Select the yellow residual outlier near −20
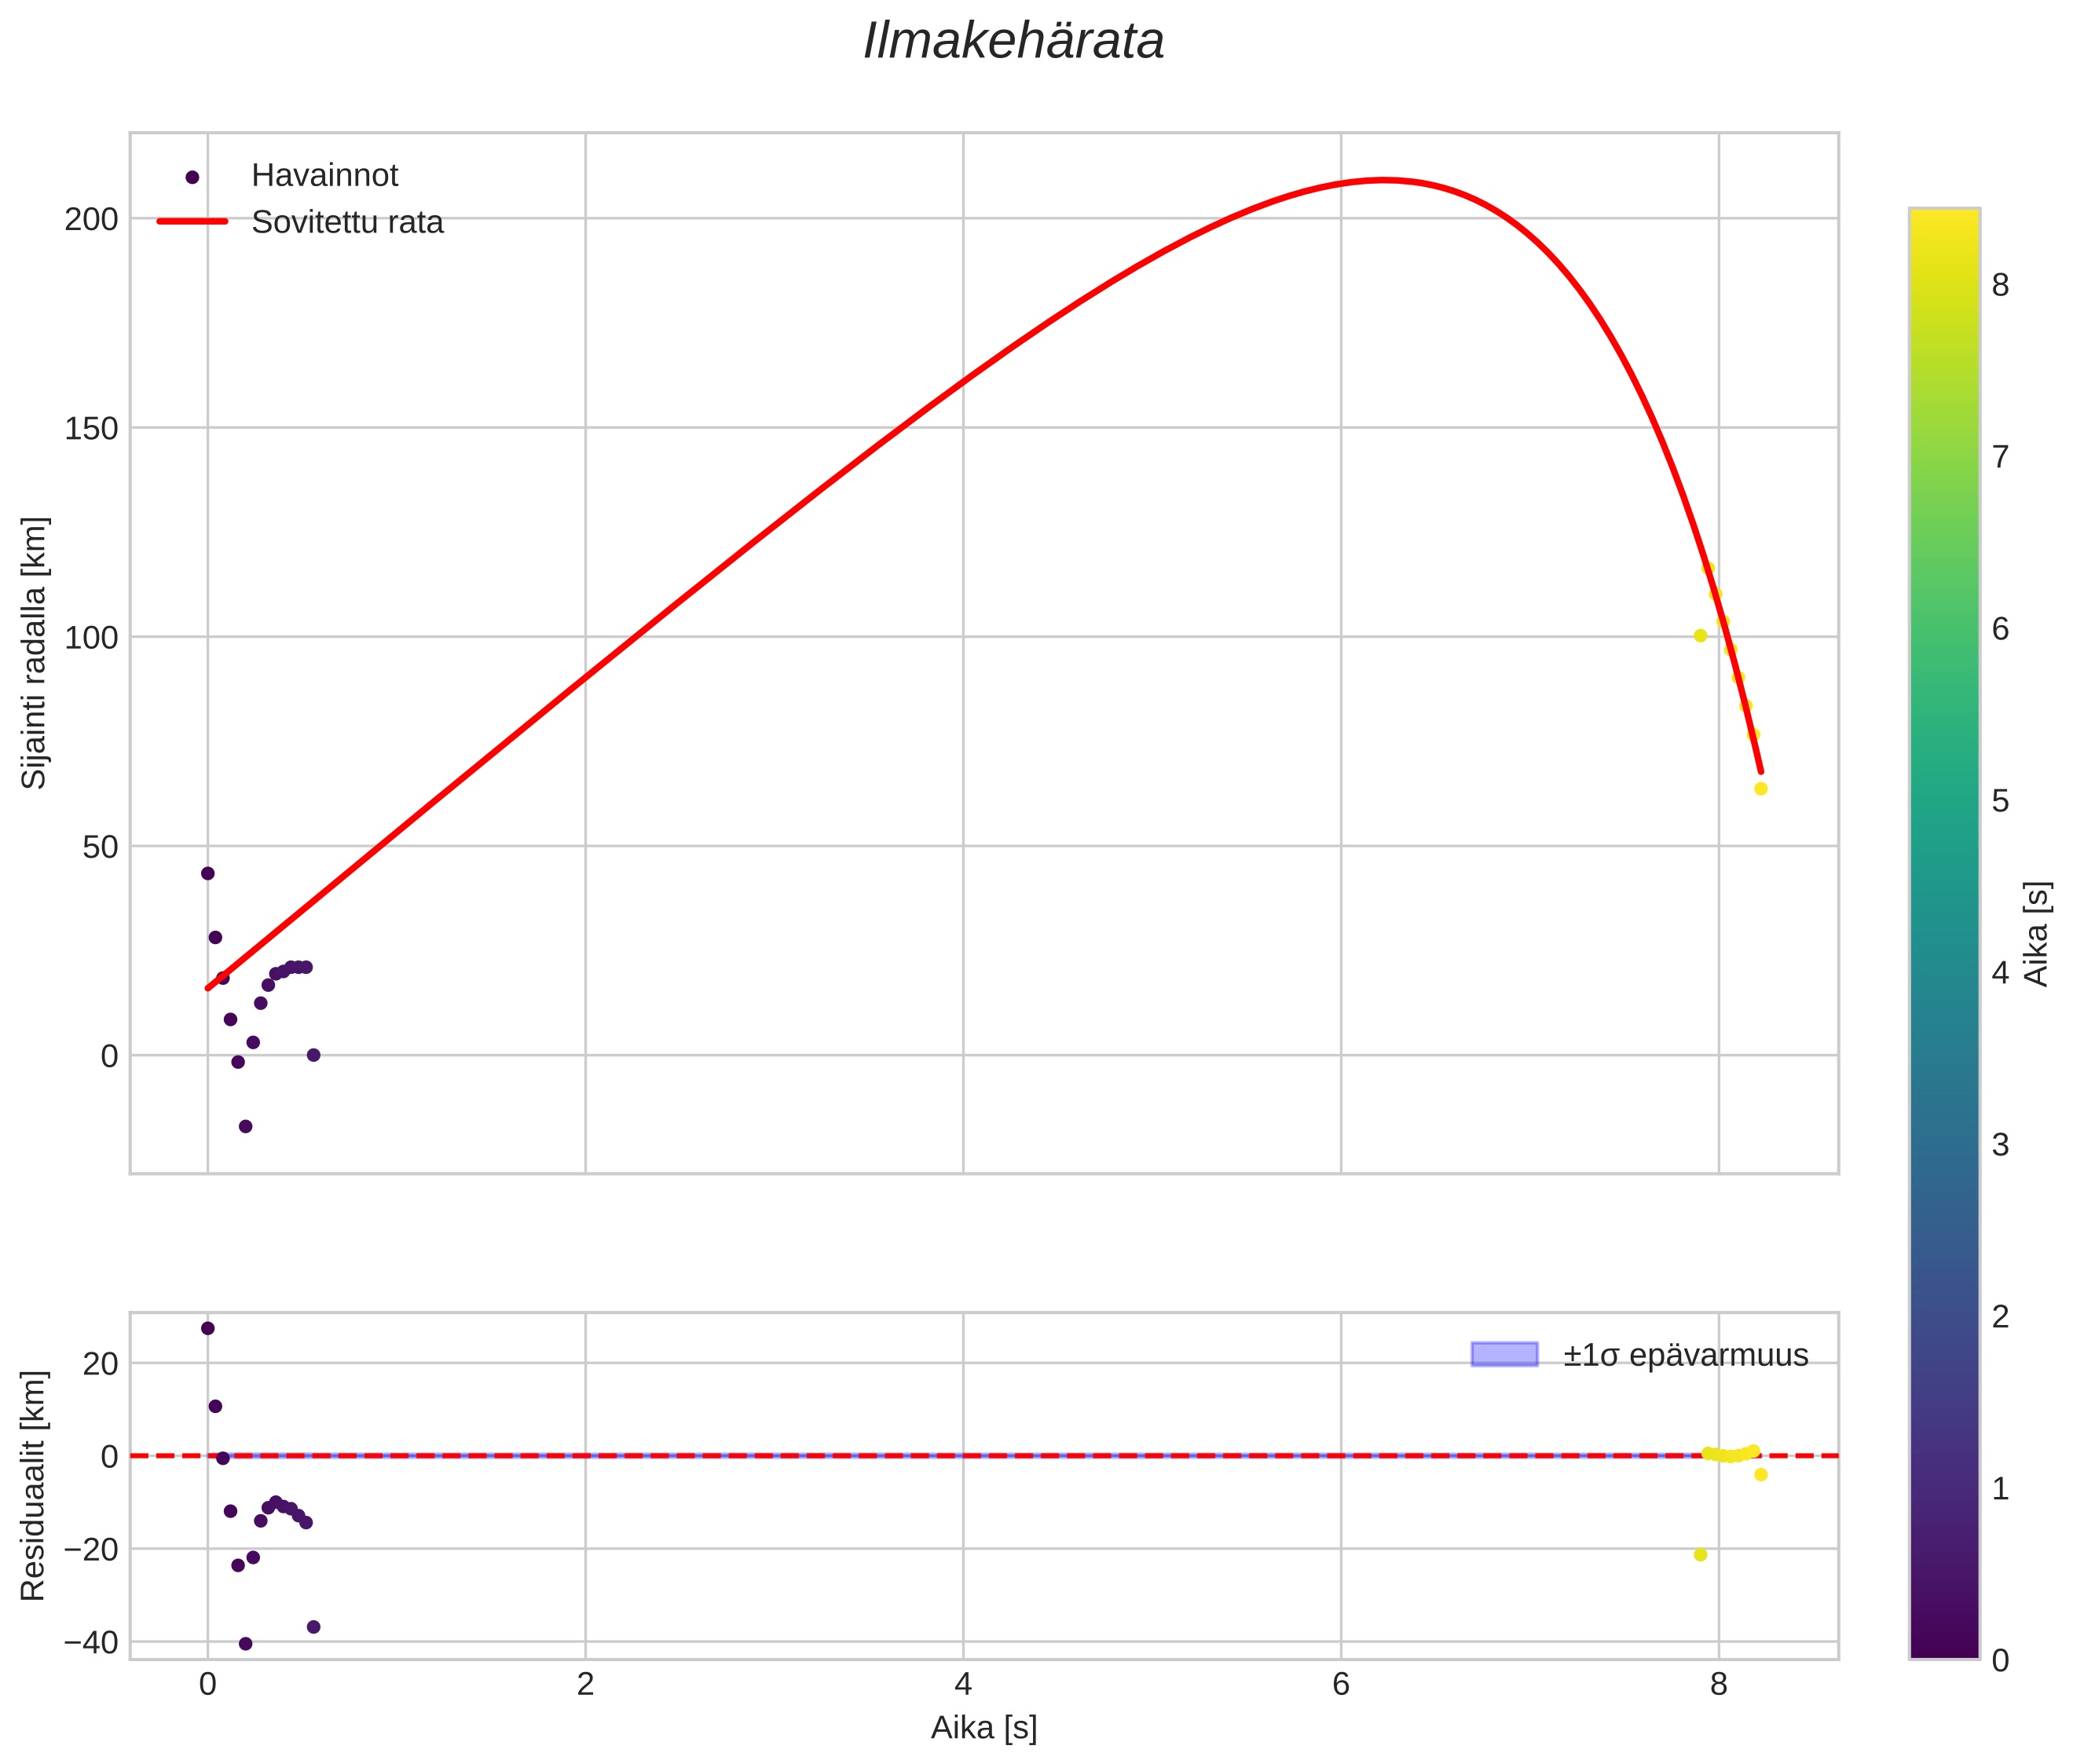This screenshot has width=2073, height=1764. (1700, 1554)
